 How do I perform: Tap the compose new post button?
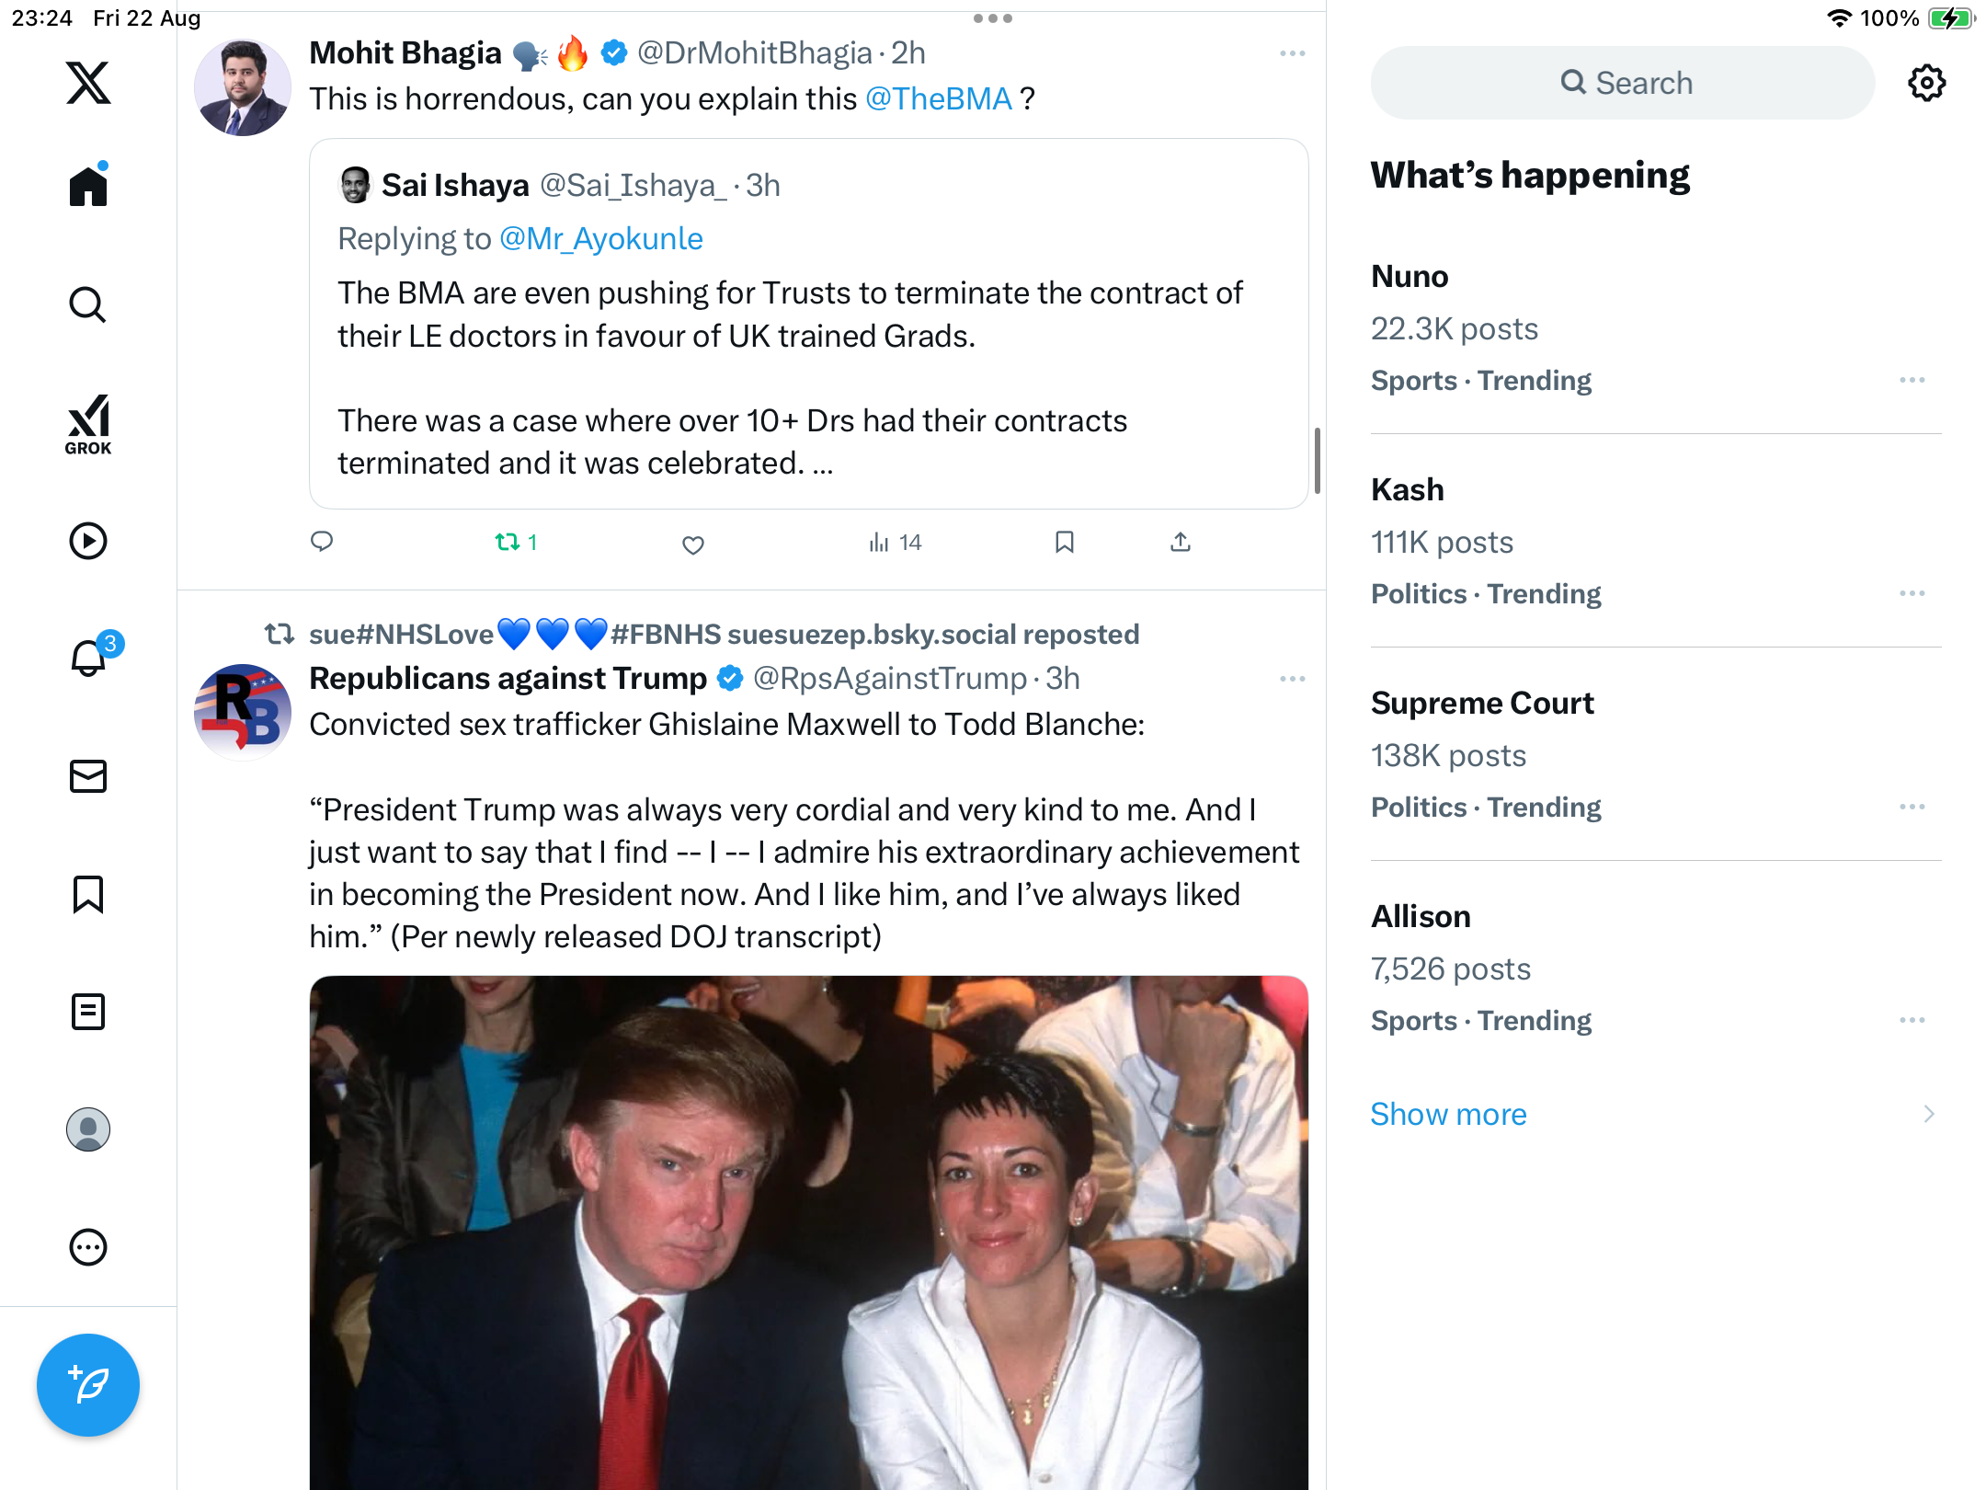[x=88, y=1384]
